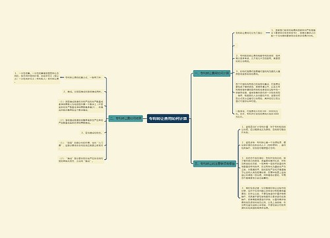This screenshot has width=330, height=238.
Task: Select the leftmost note starting with 1、一次性买断
Action: [37, 77]
